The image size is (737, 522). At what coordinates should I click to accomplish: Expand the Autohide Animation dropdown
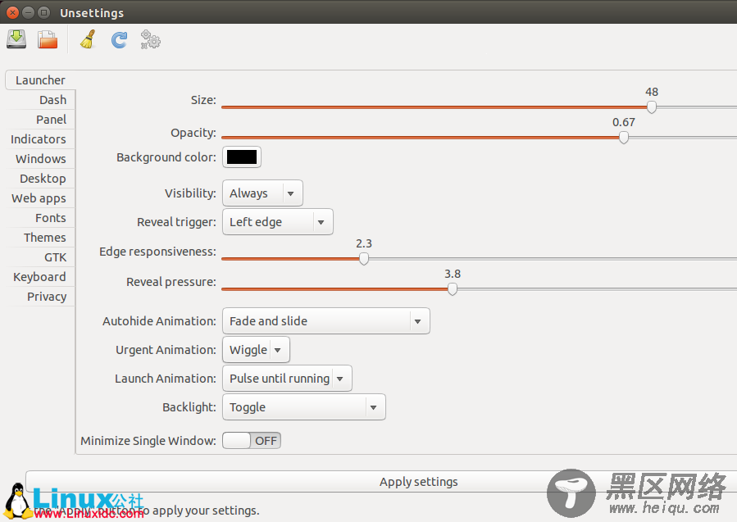(325, 321)
